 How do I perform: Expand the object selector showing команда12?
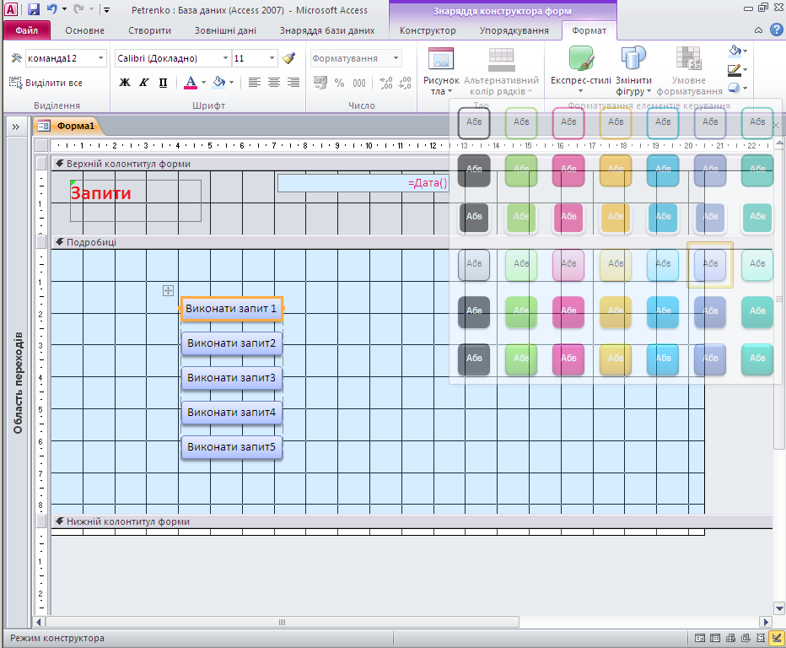pyautogui.click(x=101, y=59)
